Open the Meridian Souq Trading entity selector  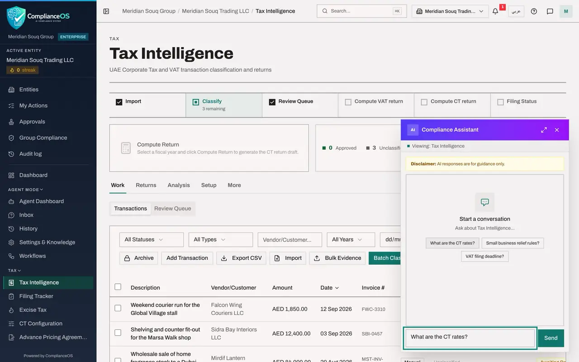(x=450, y=11)
